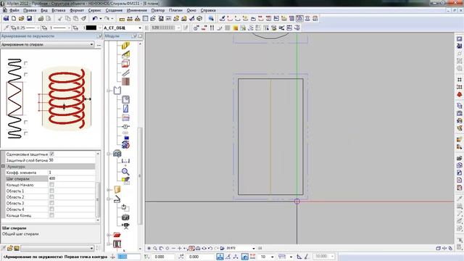Viewport: 464px width, 261px height.
Task: Enable the Область 2 checkbox
Action: 51,197
